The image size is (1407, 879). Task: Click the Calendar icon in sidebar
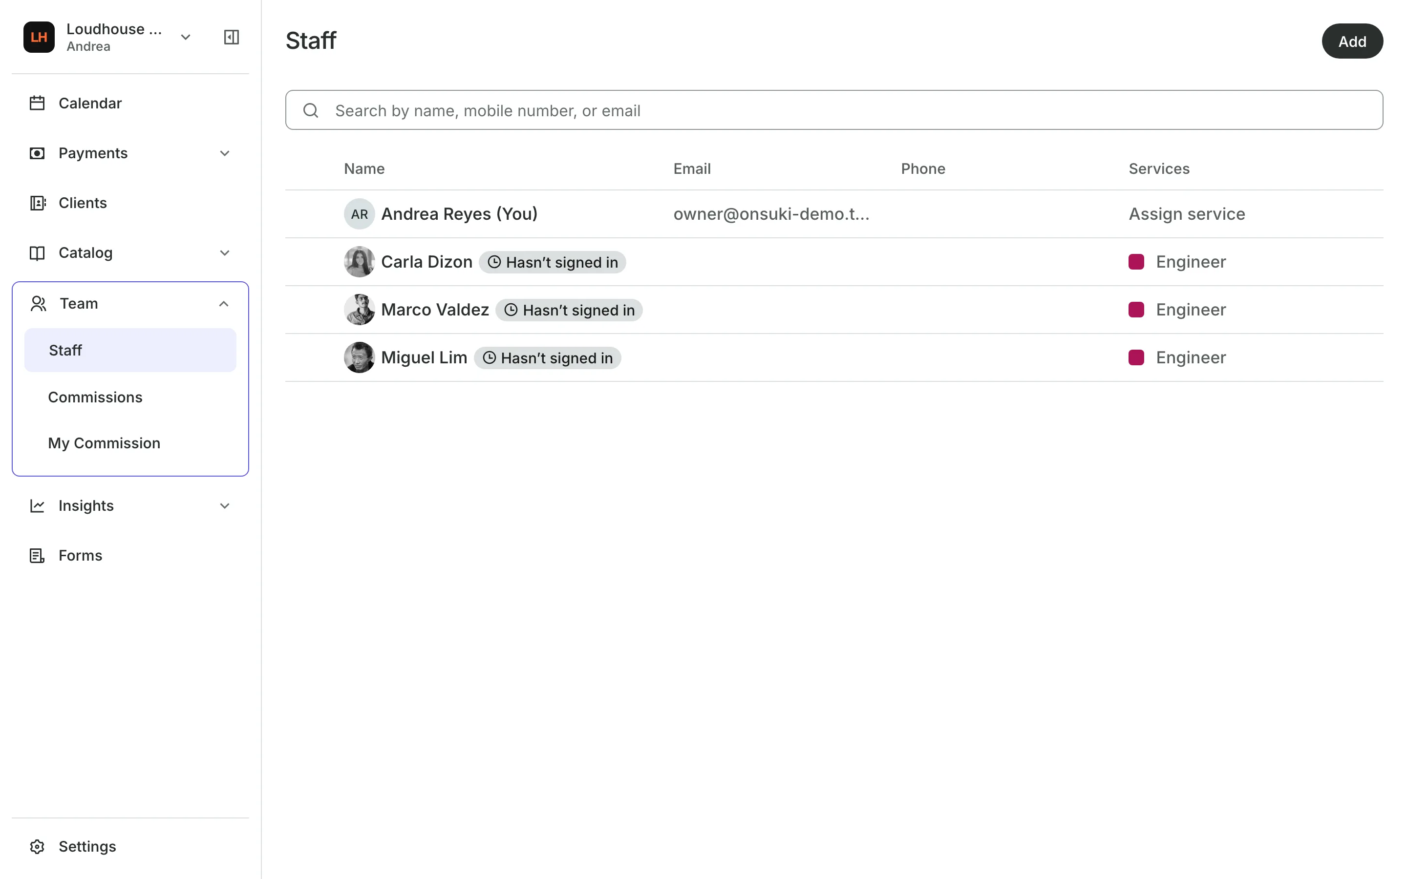click(37, 104)
